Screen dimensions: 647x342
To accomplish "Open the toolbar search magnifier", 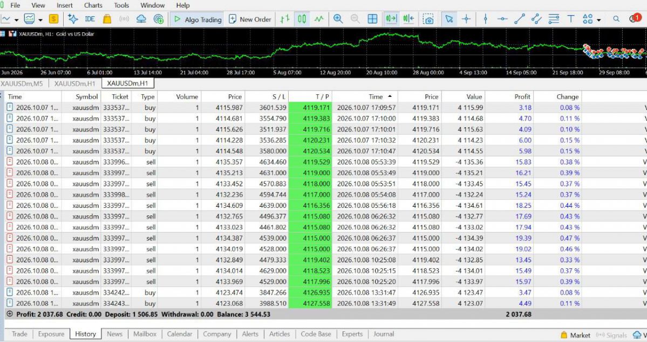I will coord(616,19).
